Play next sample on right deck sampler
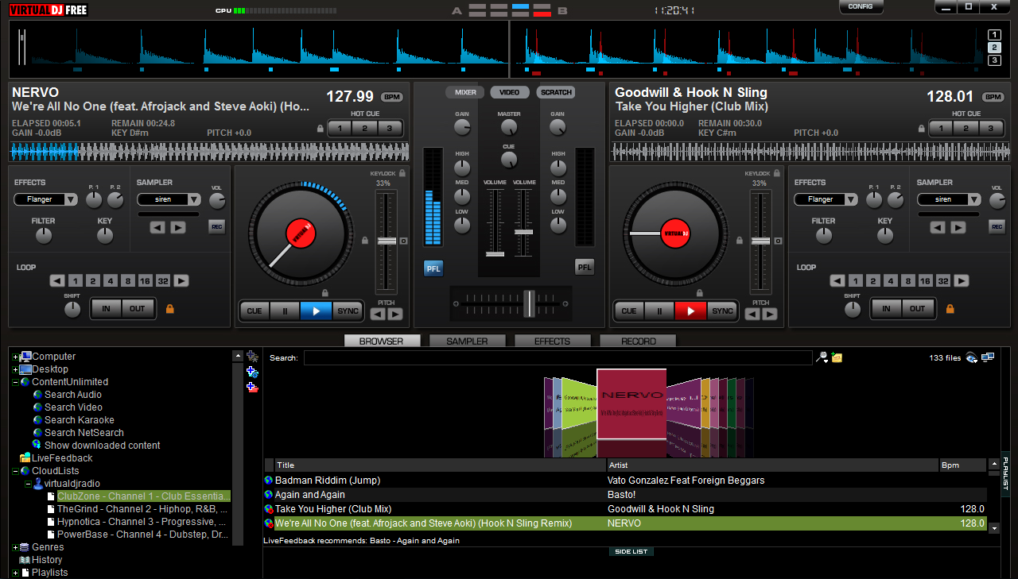Image resolution: width=1018 pixels, height=579 pixels. tap(958, 227)
